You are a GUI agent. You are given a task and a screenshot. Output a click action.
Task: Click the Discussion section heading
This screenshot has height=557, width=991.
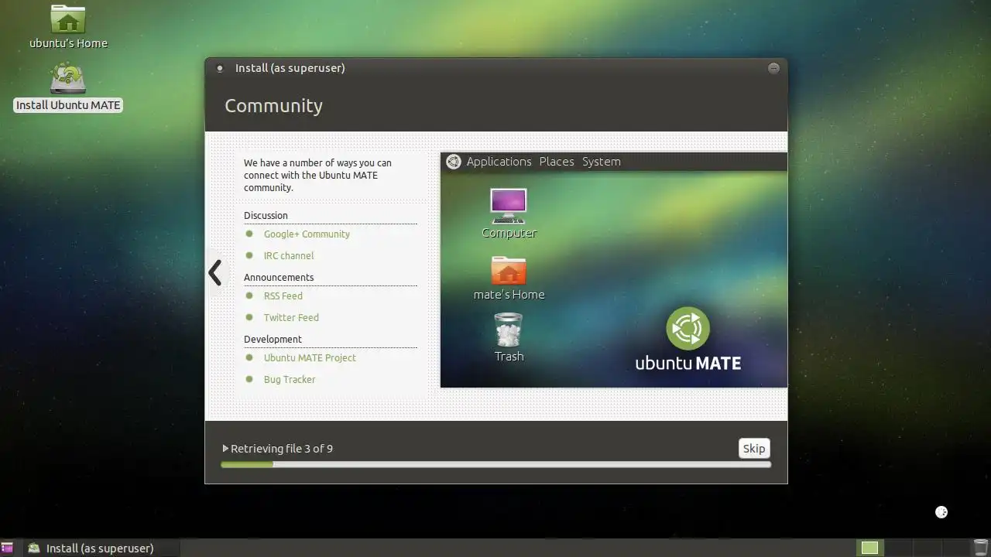266,216
